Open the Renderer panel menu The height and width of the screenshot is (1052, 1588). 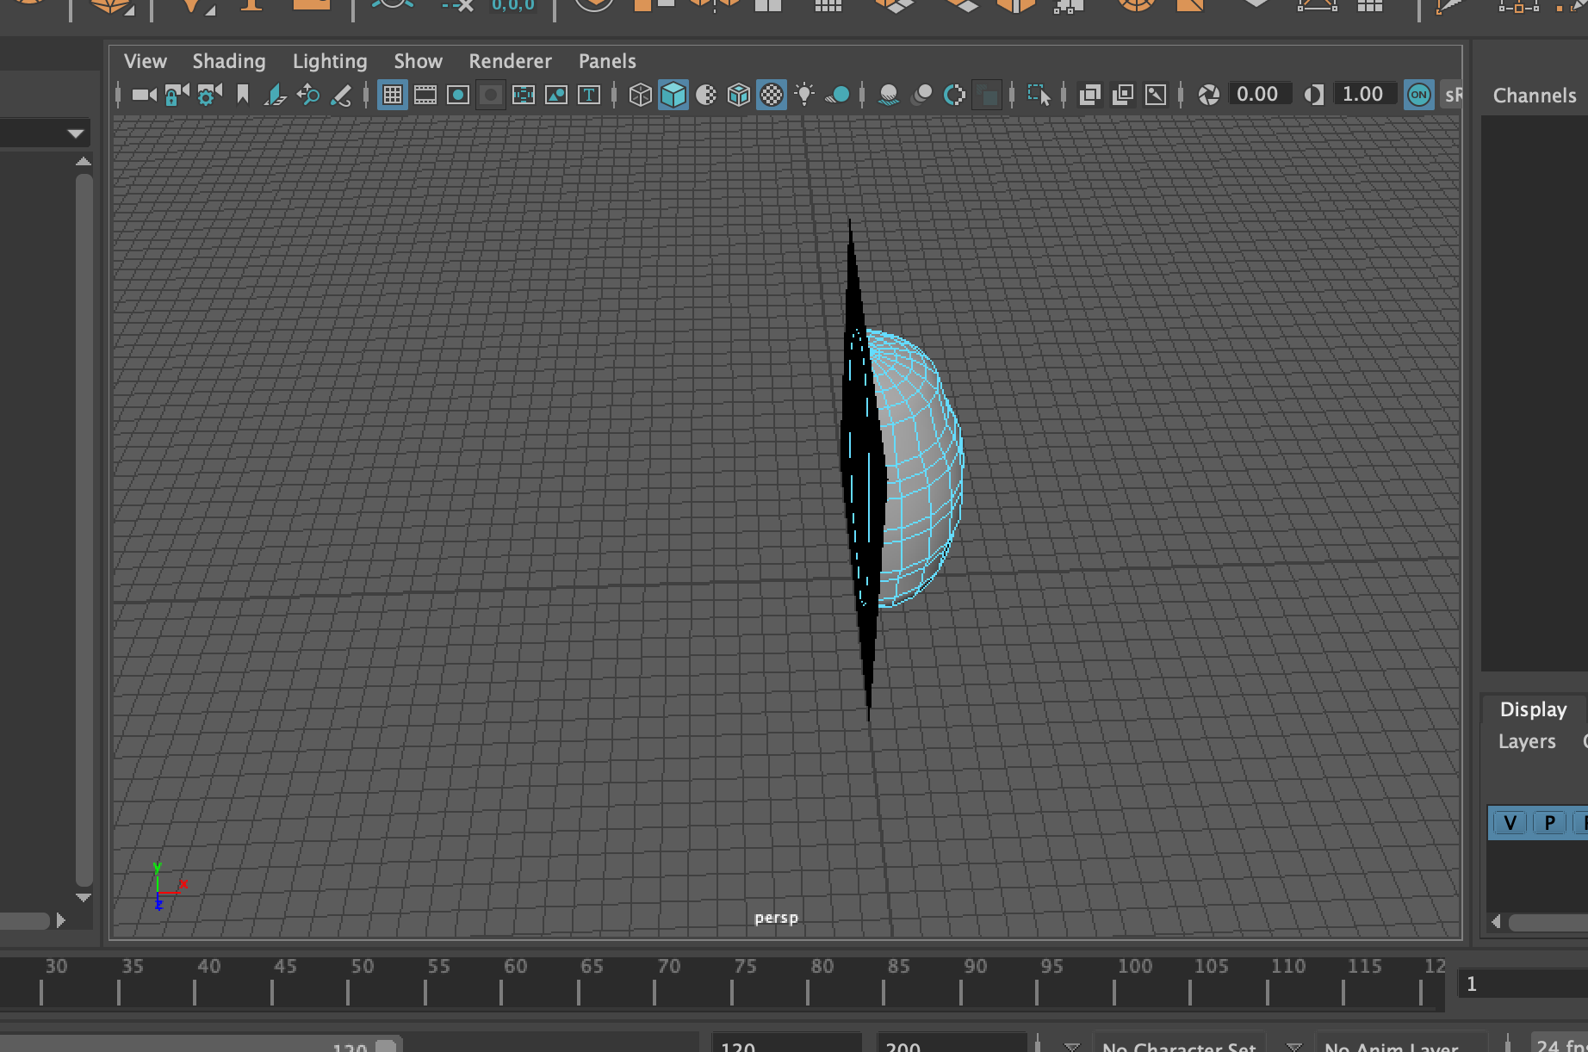510,61
